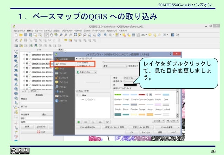
Task: Select the Pan Map hand tool
Action: (51, 35)
